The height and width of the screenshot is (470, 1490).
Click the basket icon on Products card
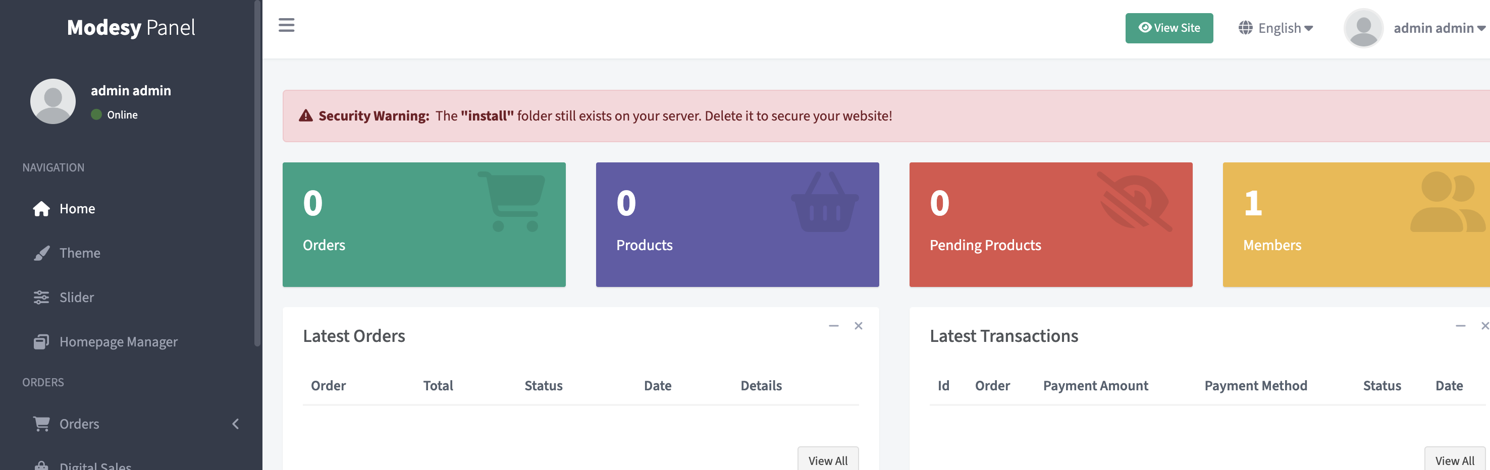point(825,202)
